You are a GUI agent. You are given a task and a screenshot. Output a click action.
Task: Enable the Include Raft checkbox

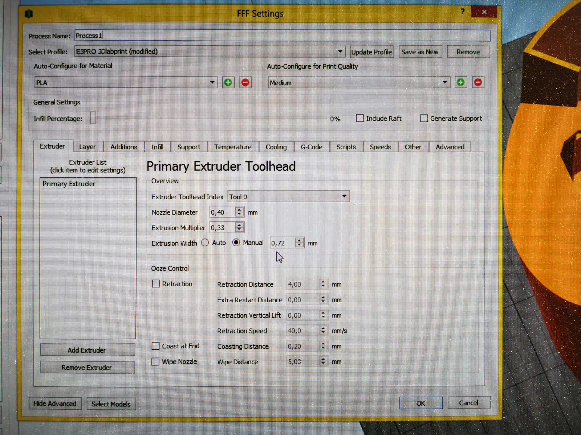(360, 118)
